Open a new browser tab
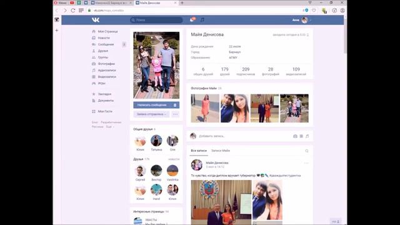Viewport: 400px width, 225px height. 182,2
